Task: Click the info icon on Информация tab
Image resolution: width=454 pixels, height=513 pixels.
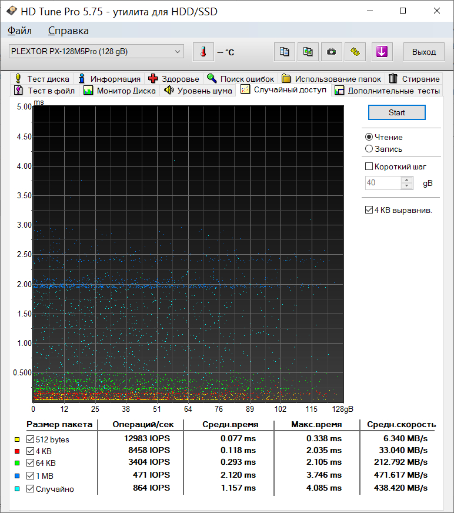Action: pos(82,78)
